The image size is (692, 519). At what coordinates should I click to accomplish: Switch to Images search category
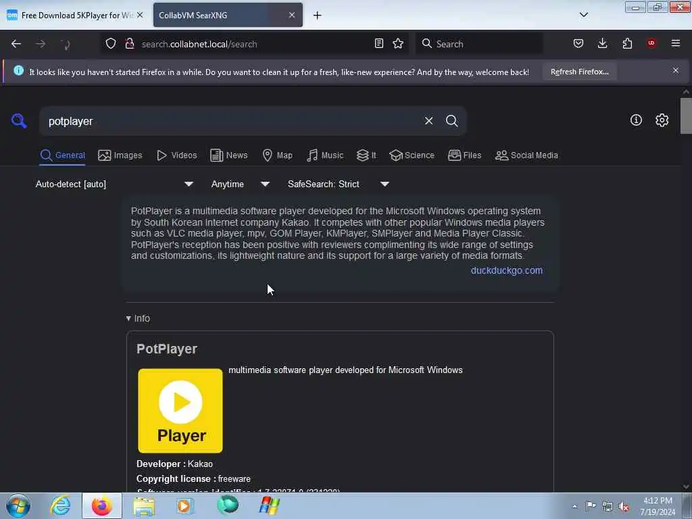click(120, 155)
